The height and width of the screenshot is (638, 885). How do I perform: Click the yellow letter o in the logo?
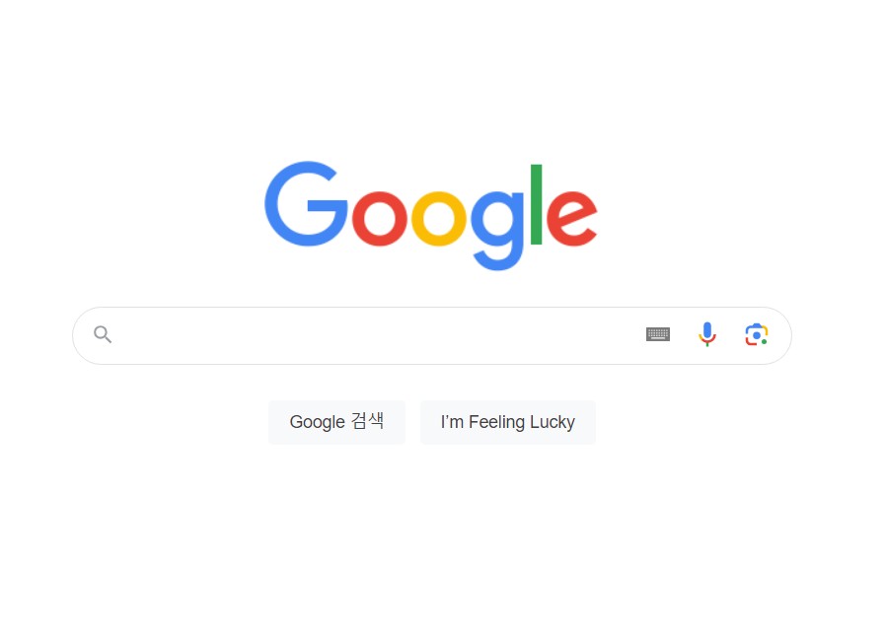coord(439,218)
